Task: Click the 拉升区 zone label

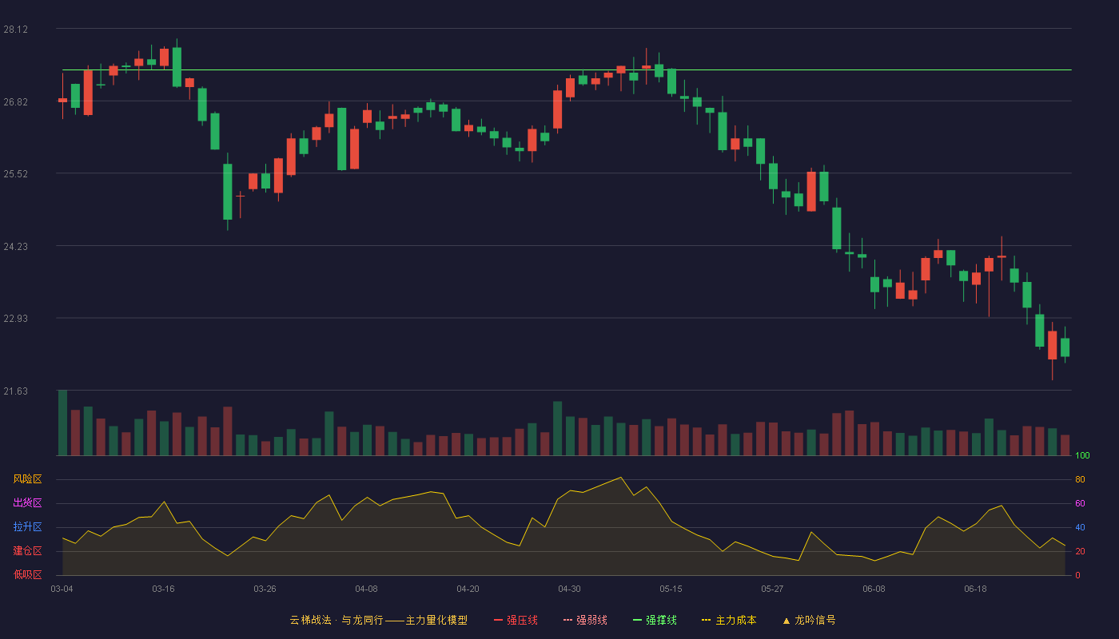Action: click(27, 527)
